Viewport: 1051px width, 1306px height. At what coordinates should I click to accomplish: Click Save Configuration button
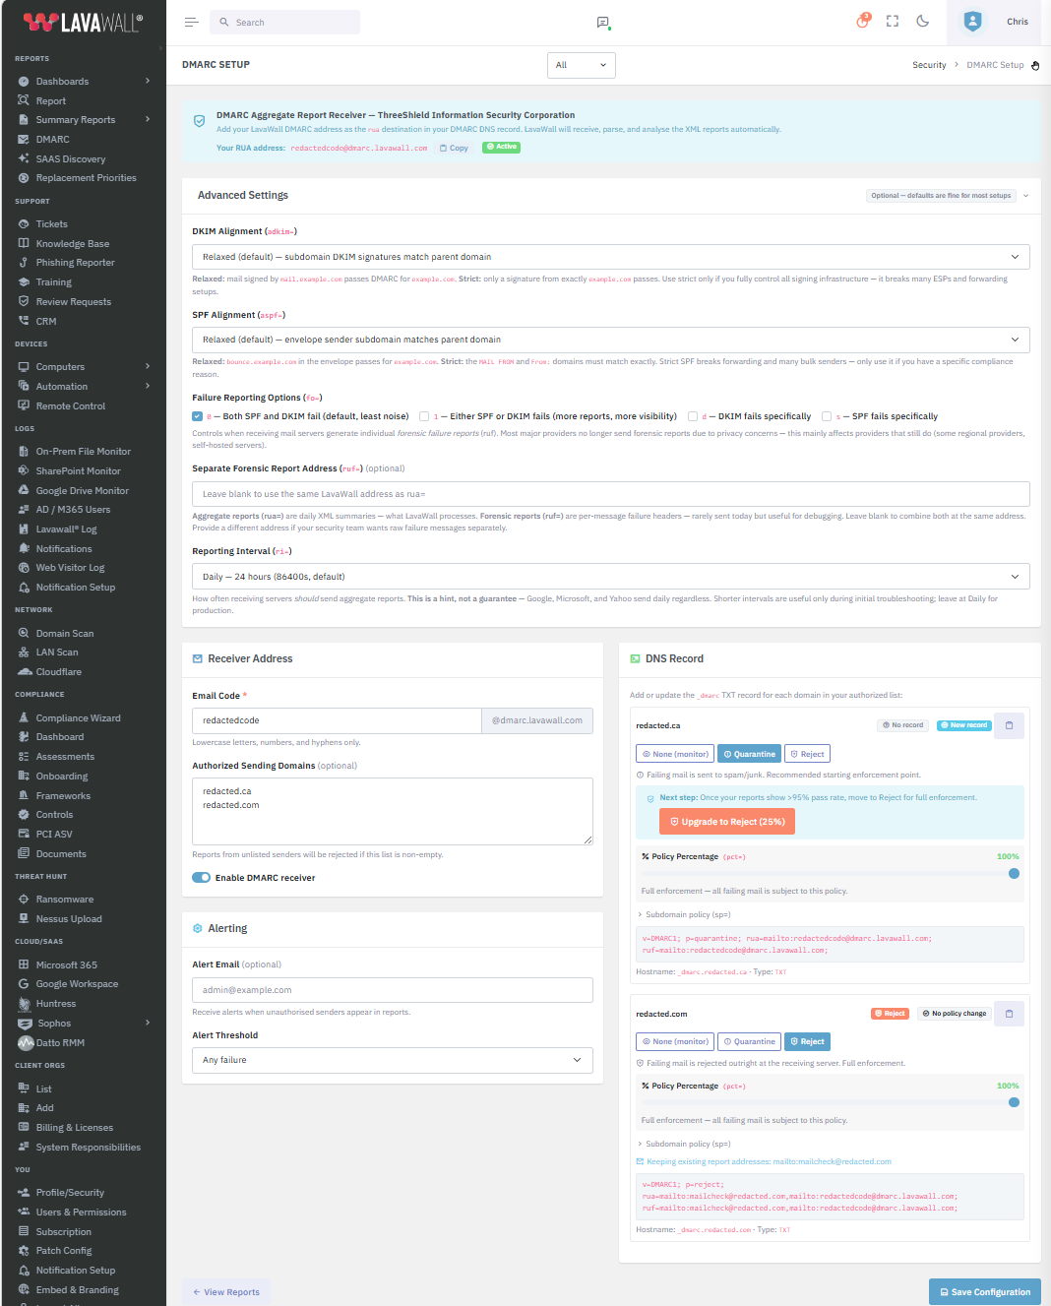(x=985, y=1292)
